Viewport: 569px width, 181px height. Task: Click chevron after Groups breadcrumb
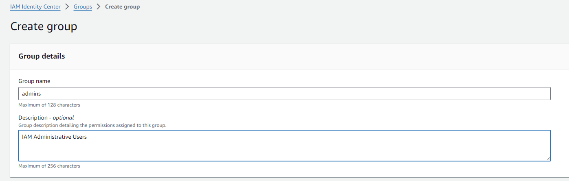[x=98, y=7]
